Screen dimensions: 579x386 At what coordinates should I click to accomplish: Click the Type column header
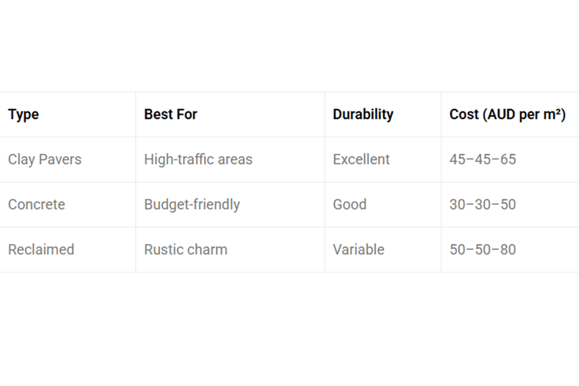pyautogui.click(x=24, y=115)
